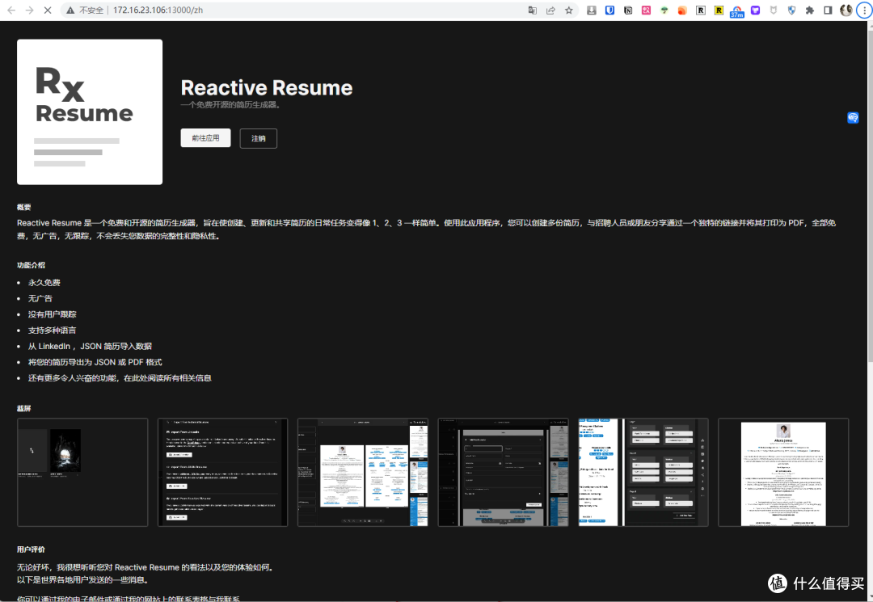Bookmark this page using the star icon
Screen dimensions: 873x602
coord(569,11)
